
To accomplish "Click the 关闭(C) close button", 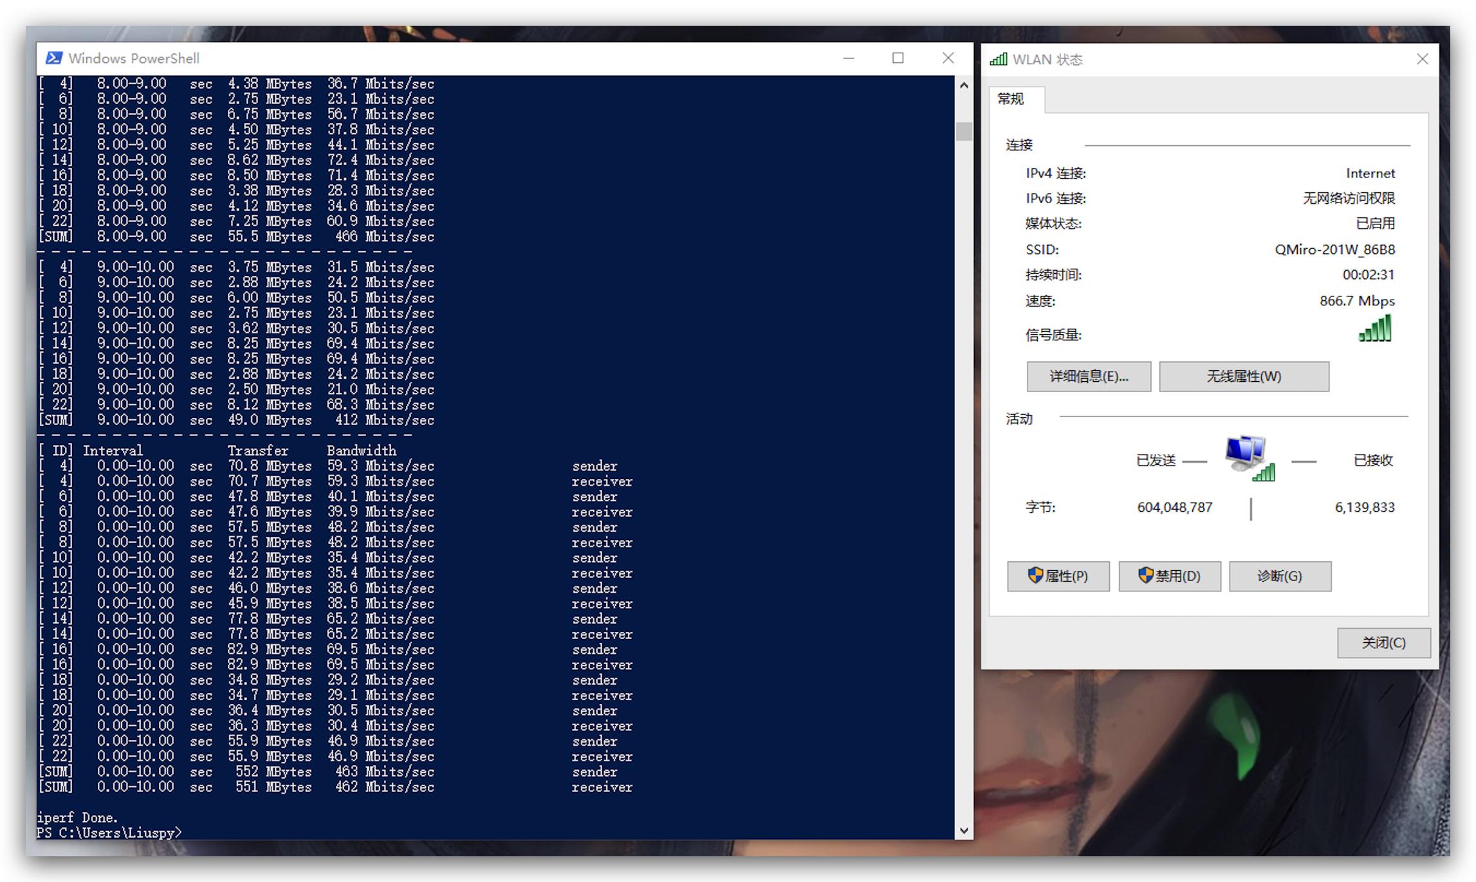I will [x=1383, y=643].
